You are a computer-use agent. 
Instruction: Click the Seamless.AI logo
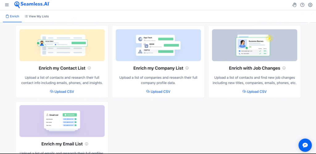(32, 5)
